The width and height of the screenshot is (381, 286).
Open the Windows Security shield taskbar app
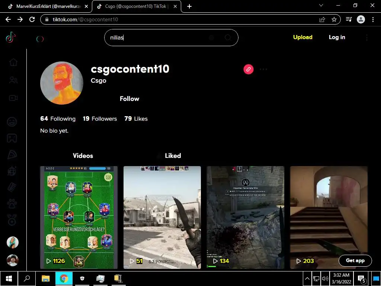point(82,279)
